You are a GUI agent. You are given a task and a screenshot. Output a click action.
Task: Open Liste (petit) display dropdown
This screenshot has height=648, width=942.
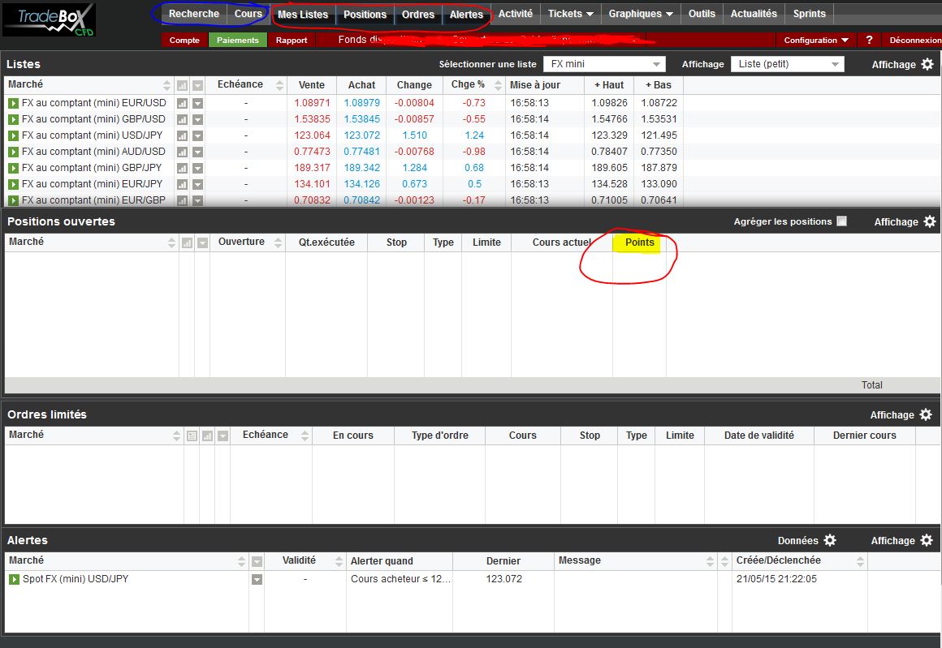click(x=787, y=64)
